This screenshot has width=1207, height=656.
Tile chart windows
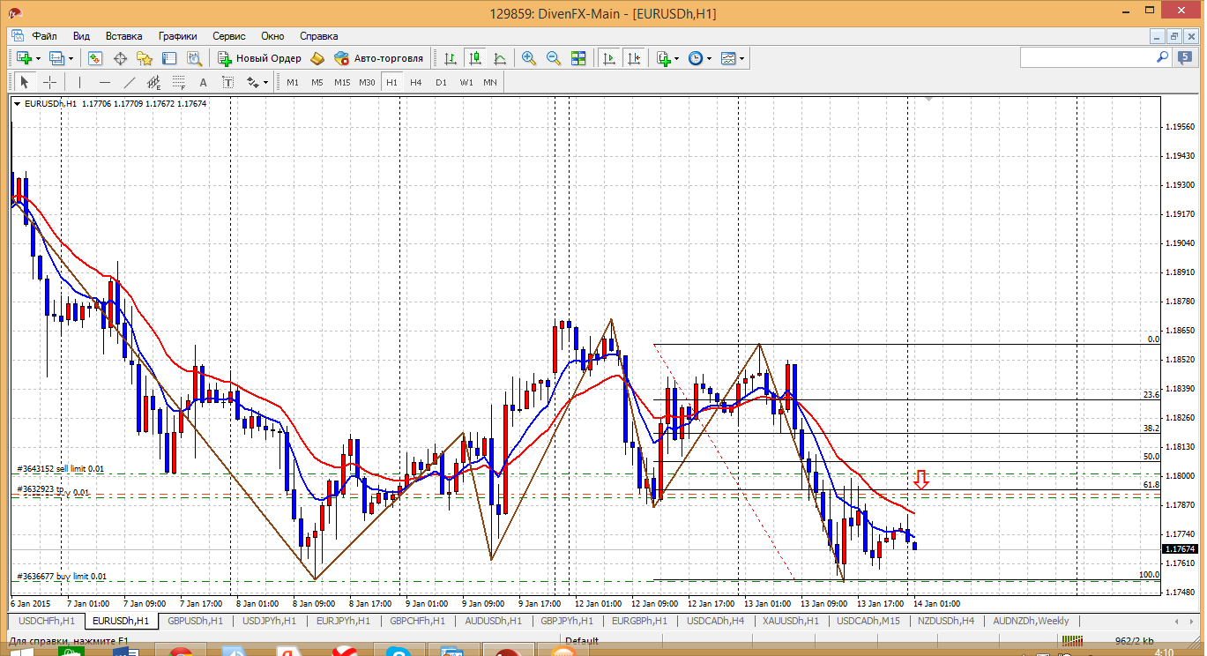(578, 58)
